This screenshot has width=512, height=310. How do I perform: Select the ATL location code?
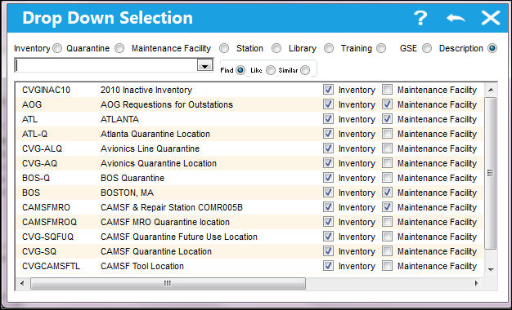point(29,119)
